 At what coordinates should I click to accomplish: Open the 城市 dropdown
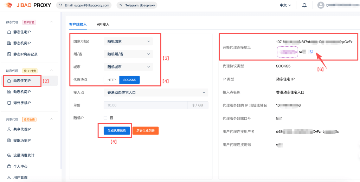point(128,67)
